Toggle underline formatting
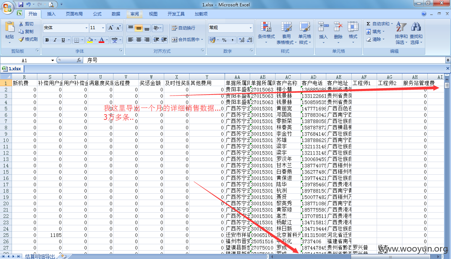This screenshot has height=259, width=451. (x=63, y=40)
